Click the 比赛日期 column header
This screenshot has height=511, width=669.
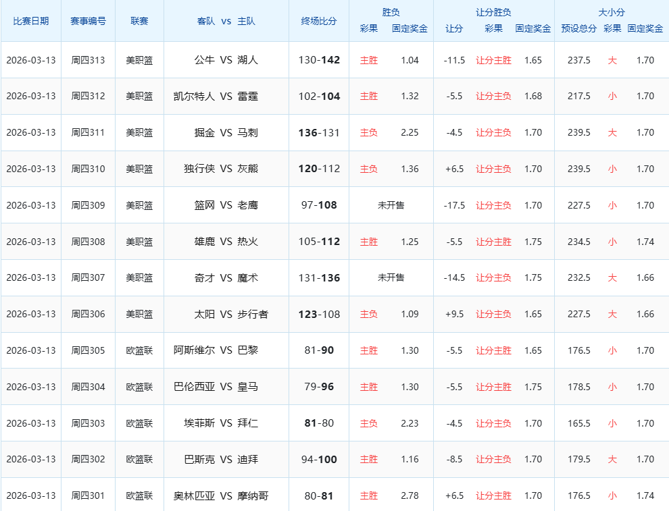tap(30, 21)
